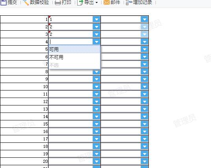Image resolution: width=211 pixels, height=168 pixels.
Task: Collapse row 4 first-column dropdown arrow
Action: click(96, 42)
